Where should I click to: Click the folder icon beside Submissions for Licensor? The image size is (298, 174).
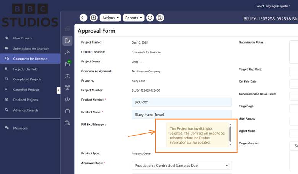click(7, 48)
